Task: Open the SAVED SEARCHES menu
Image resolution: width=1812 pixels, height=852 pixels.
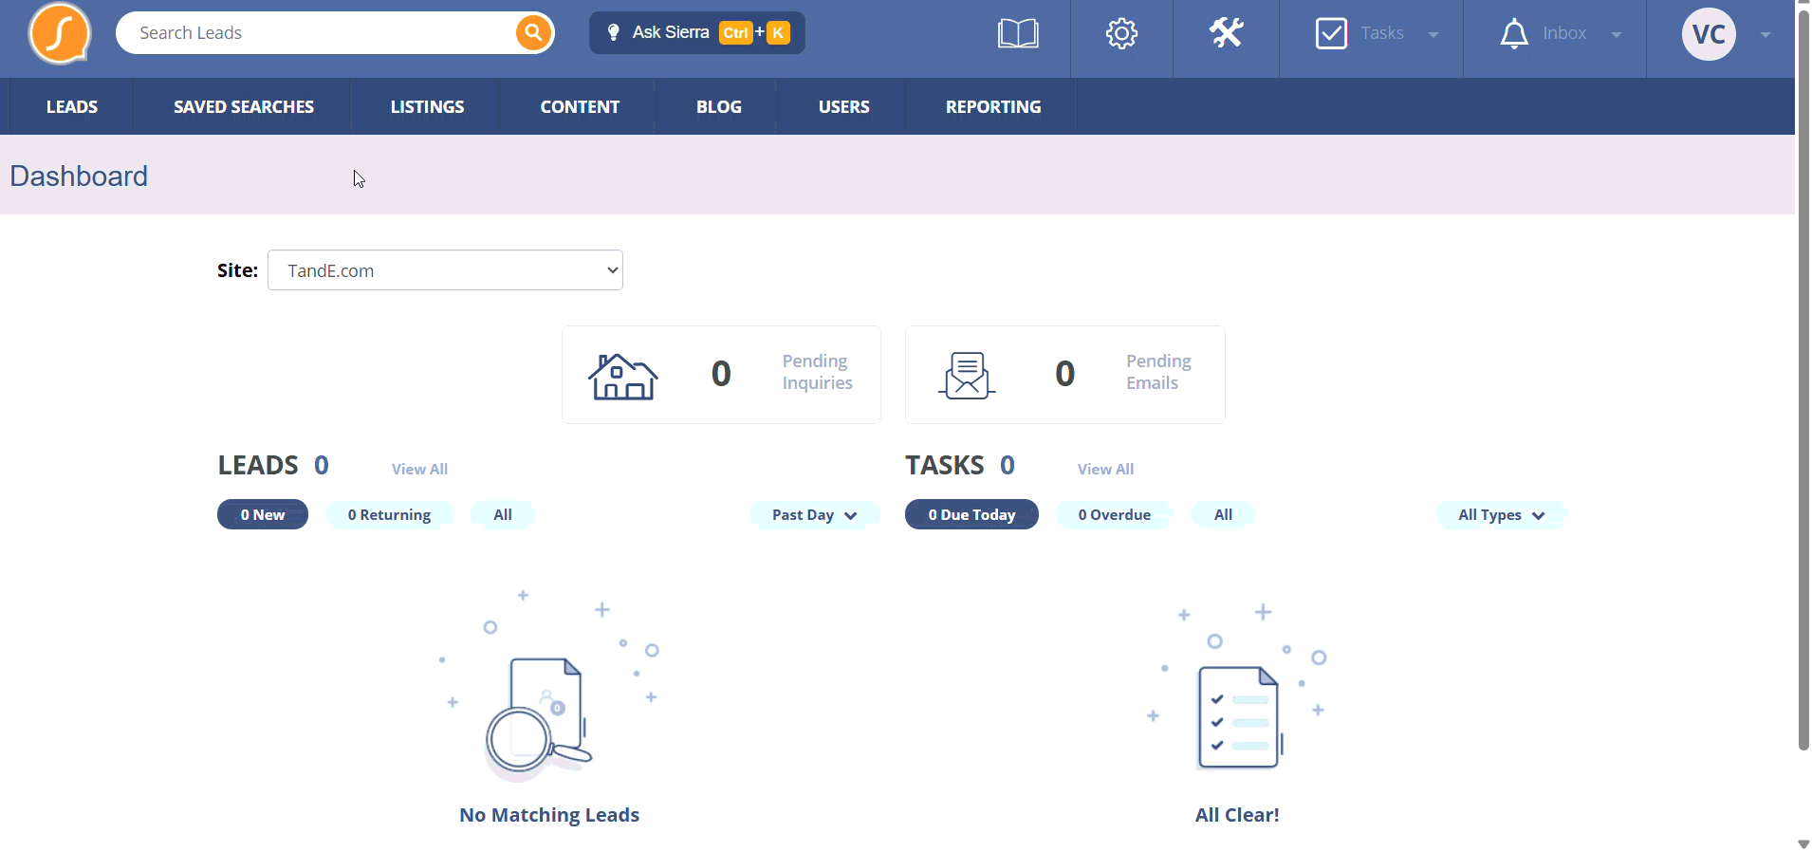Action: 244,107
